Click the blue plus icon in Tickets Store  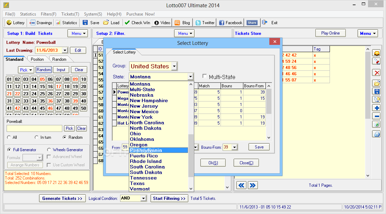(377, 108)
